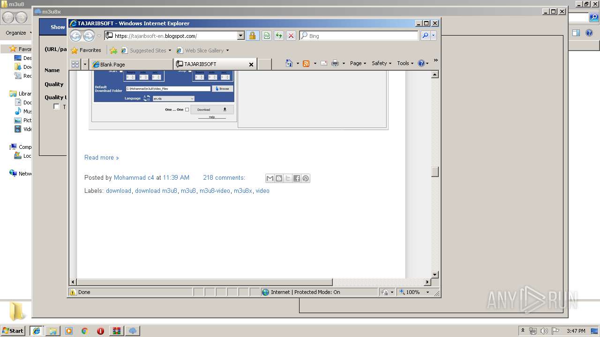Stop loading the page

tap(291, 36)
